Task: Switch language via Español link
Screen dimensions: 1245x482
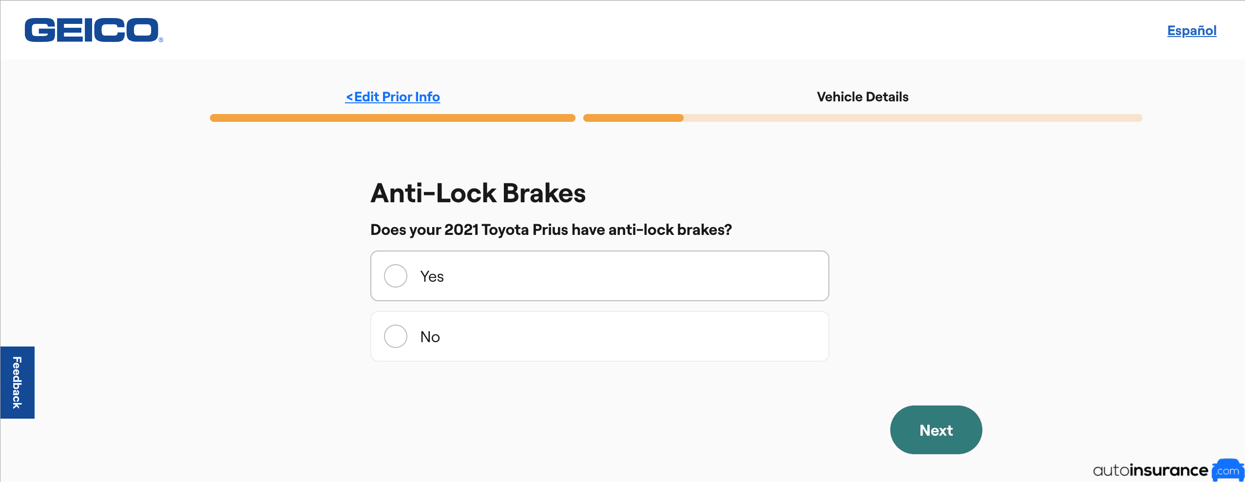Action: pos(1191,31)
